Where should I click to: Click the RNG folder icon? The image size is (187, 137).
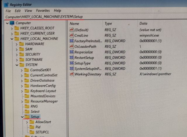tap(27, 106)
